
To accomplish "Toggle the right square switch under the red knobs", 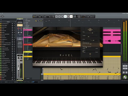I will point(21,32).
